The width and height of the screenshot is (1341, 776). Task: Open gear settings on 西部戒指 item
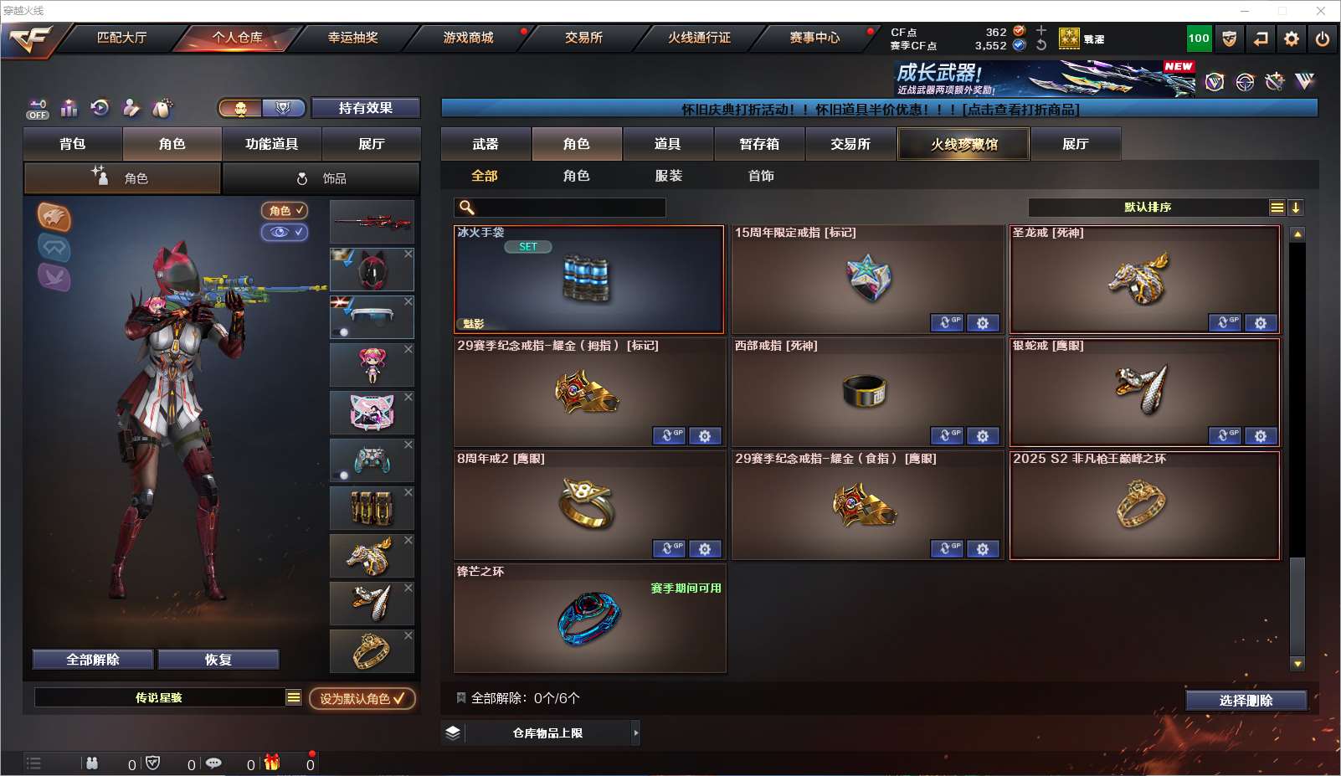983,436
